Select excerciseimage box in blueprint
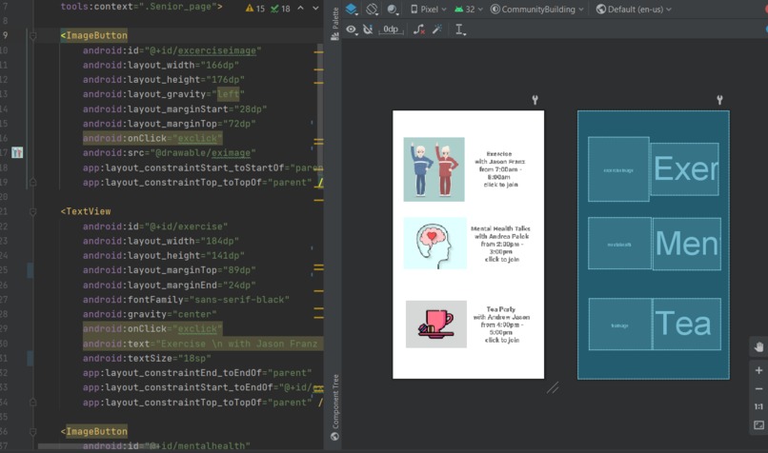This screenshot has width=768, height=453. [618, 169]
